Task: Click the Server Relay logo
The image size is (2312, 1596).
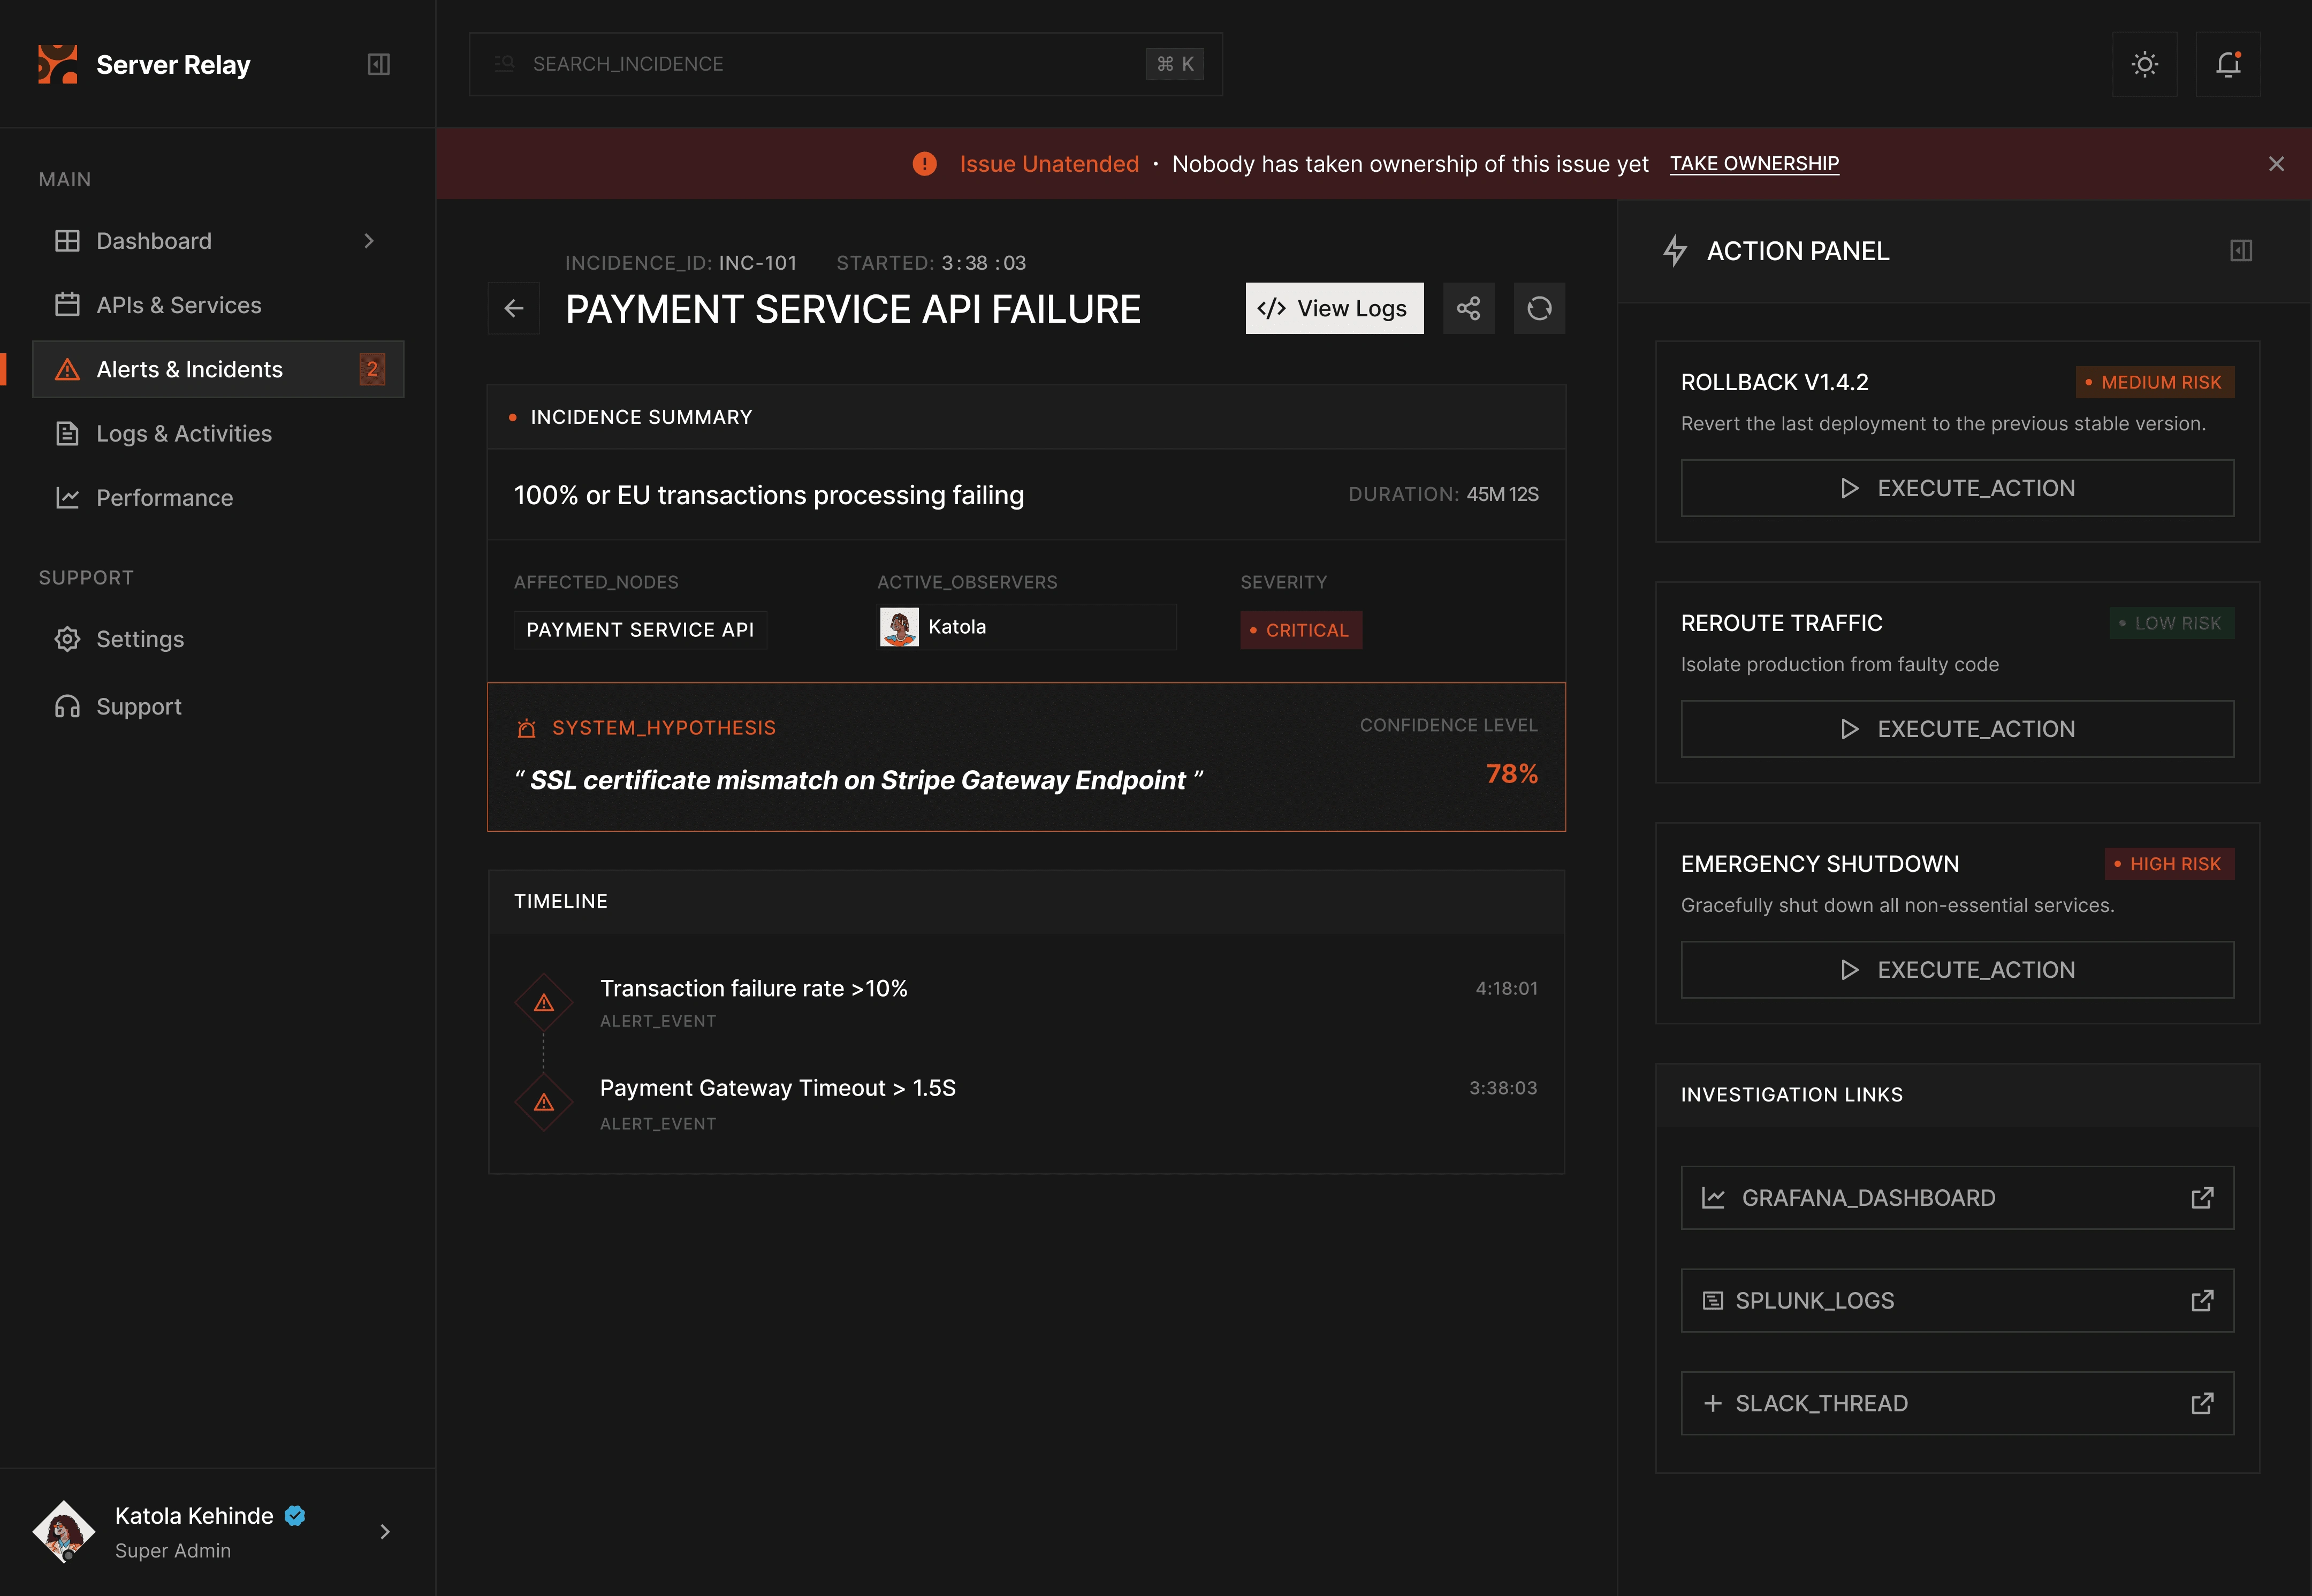Action: (x=58, y=64)
